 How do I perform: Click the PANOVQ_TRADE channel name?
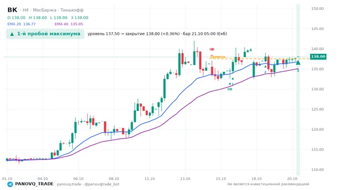[x=34, y=184]
